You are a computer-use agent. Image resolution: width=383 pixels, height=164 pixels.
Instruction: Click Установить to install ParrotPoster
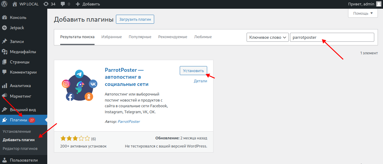point(193,71)
